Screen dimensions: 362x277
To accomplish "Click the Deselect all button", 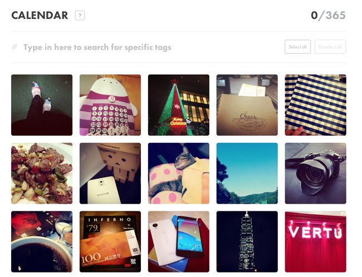I will tap(330, 47).
